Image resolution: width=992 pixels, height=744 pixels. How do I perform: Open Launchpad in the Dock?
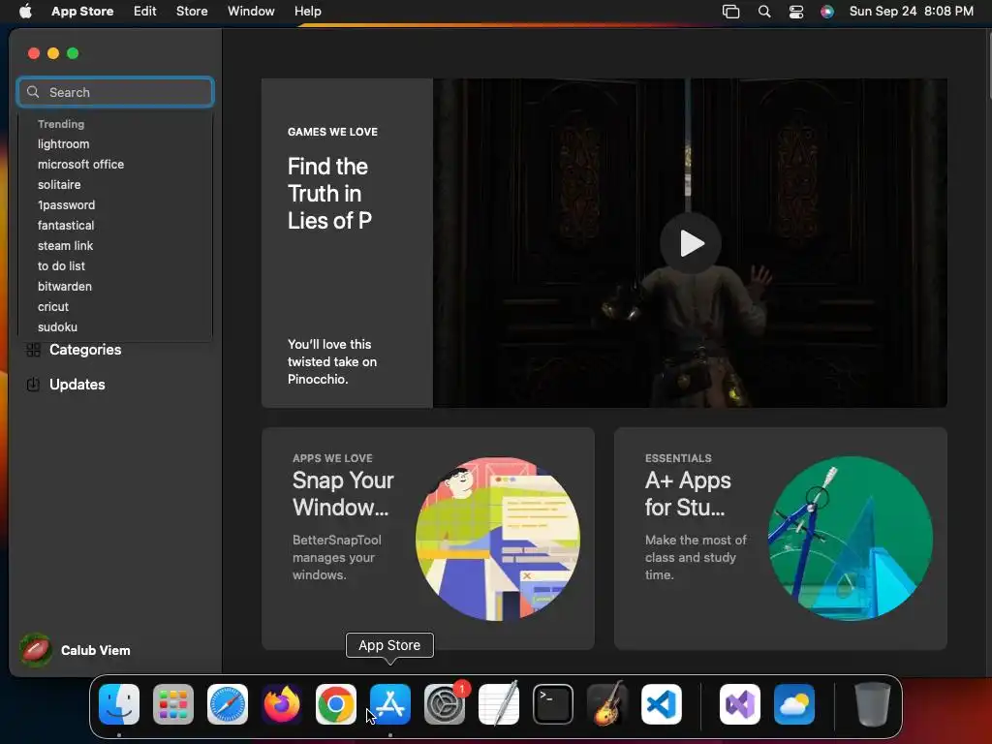pos(173,704)
